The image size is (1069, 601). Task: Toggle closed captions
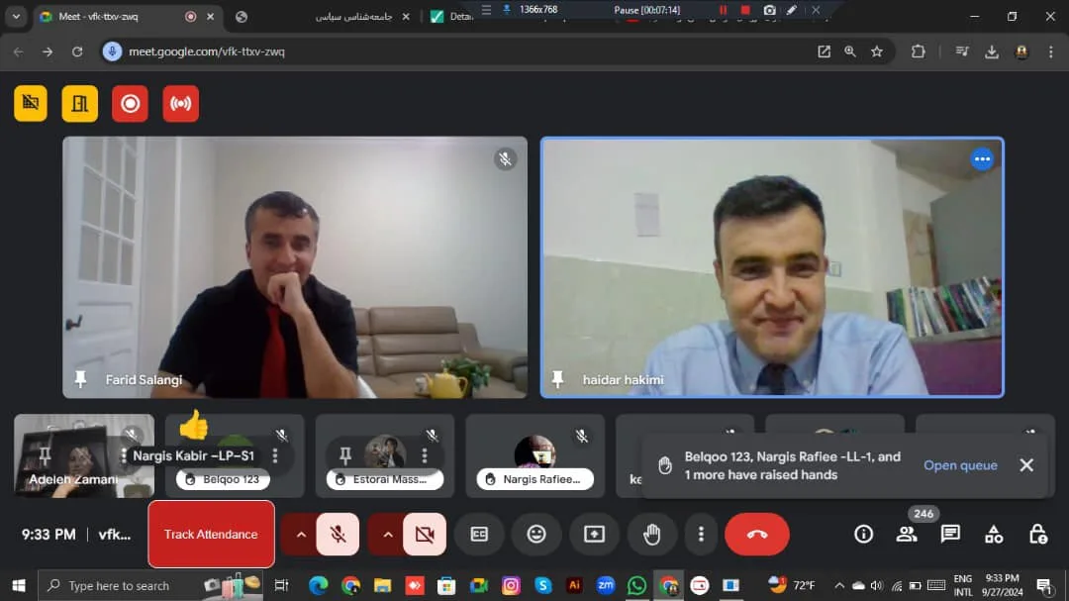(479, 535)
